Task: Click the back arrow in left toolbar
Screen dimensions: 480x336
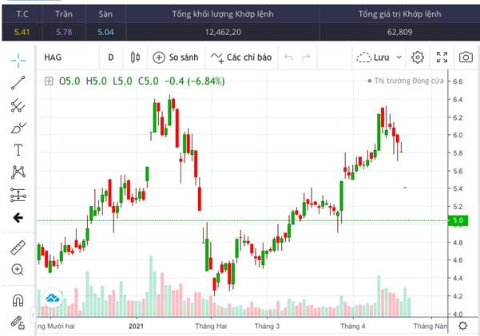Action: pyautogui.click(x=18, y=217)
